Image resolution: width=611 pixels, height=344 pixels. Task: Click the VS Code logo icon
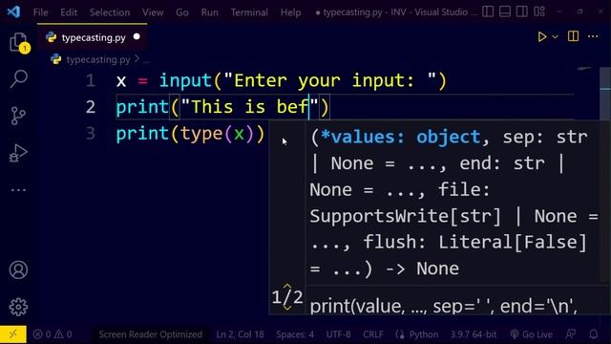click(x=13, y=11)
